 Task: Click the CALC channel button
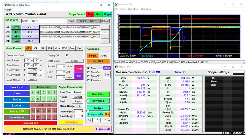[x=30, y=41]
